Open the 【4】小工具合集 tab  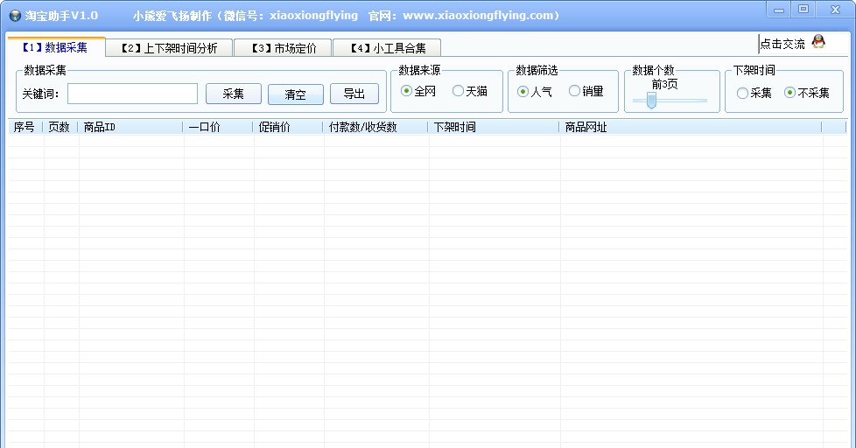click(387, 48)
